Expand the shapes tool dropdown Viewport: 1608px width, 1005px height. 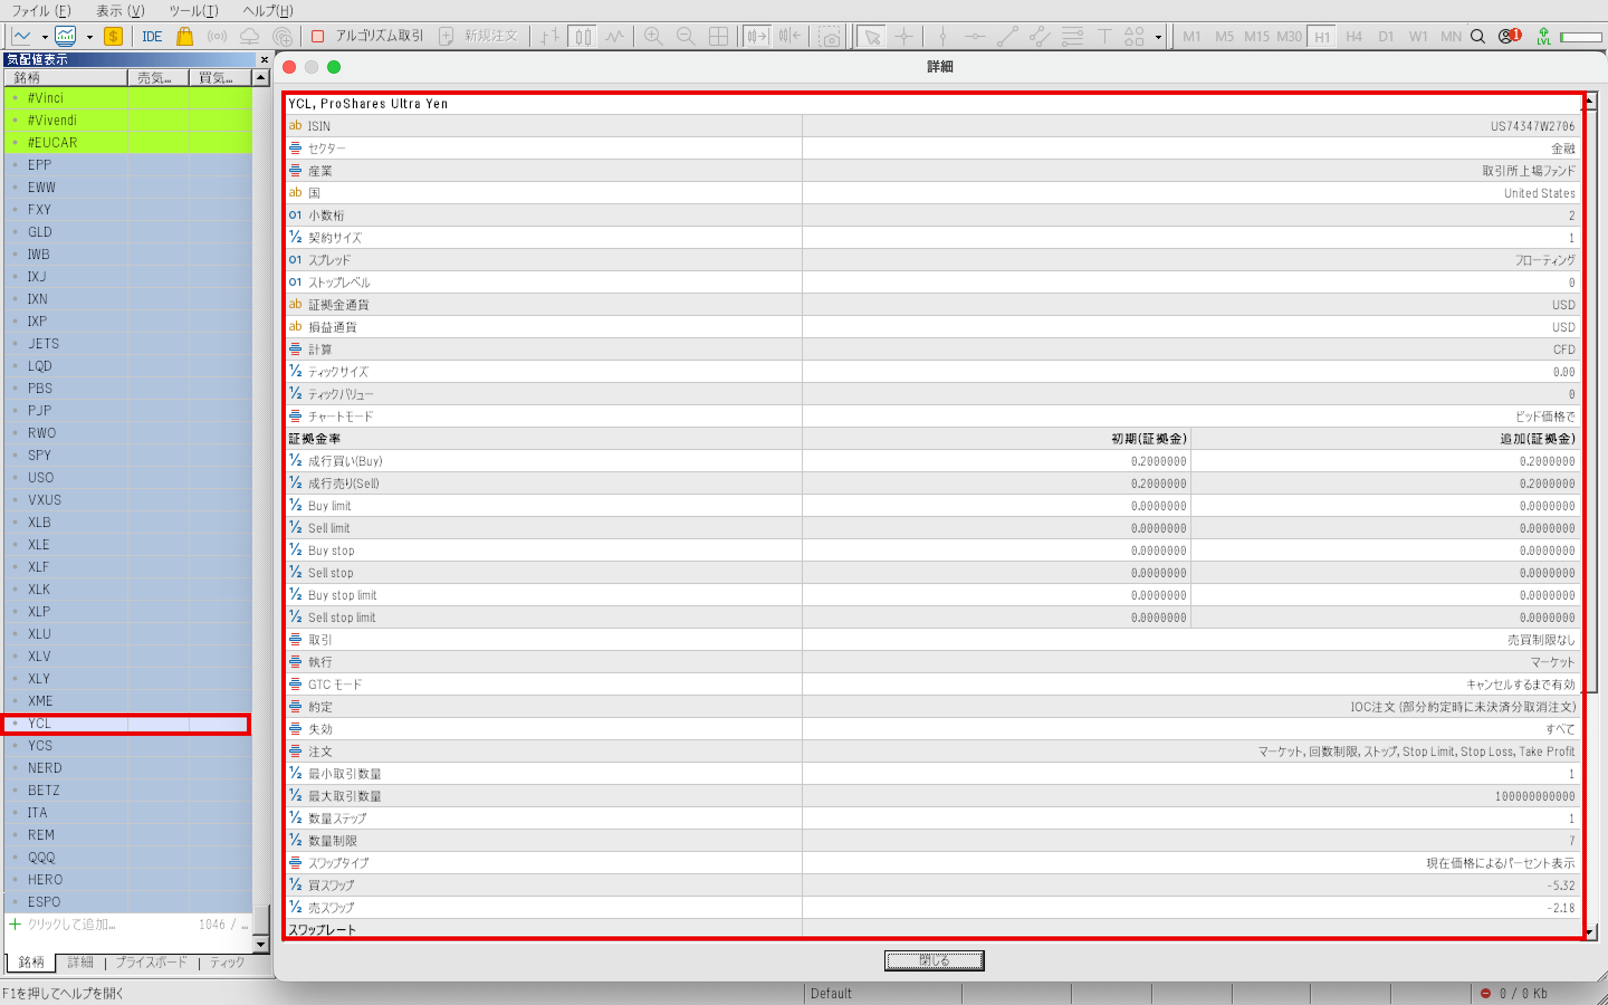(1159, 38)
